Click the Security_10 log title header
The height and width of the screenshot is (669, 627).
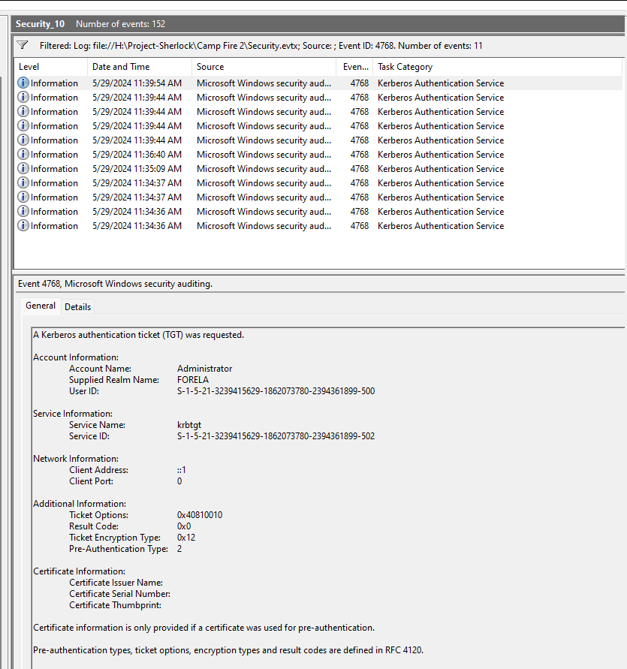[40, 24]
